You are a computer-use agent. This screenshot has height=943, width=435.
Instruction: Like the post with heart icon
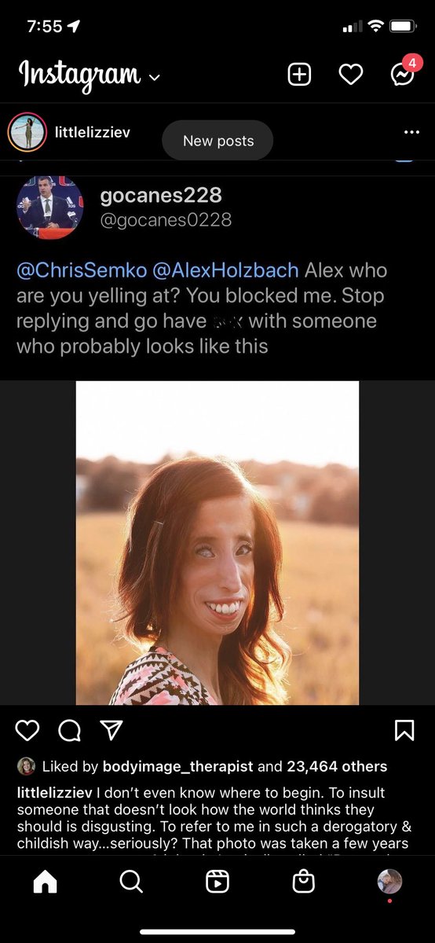27,731
